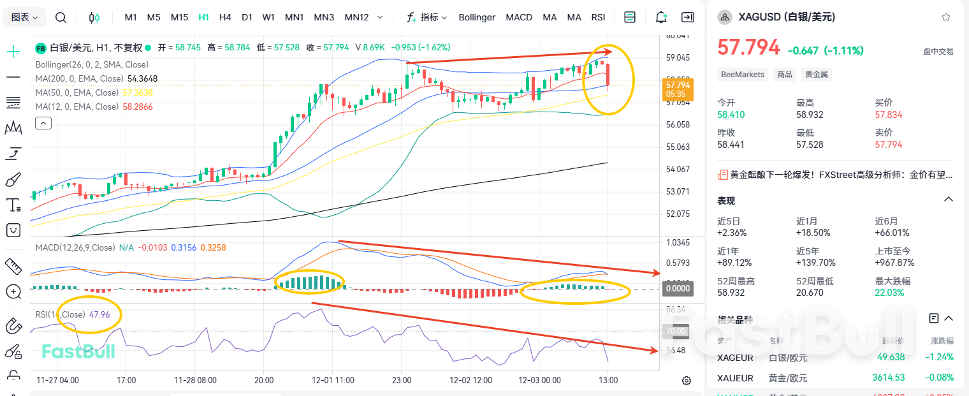Viewport: 969px width, 396px height.
Task: Select the trend line drawing tool
Action: coord(13,77)
